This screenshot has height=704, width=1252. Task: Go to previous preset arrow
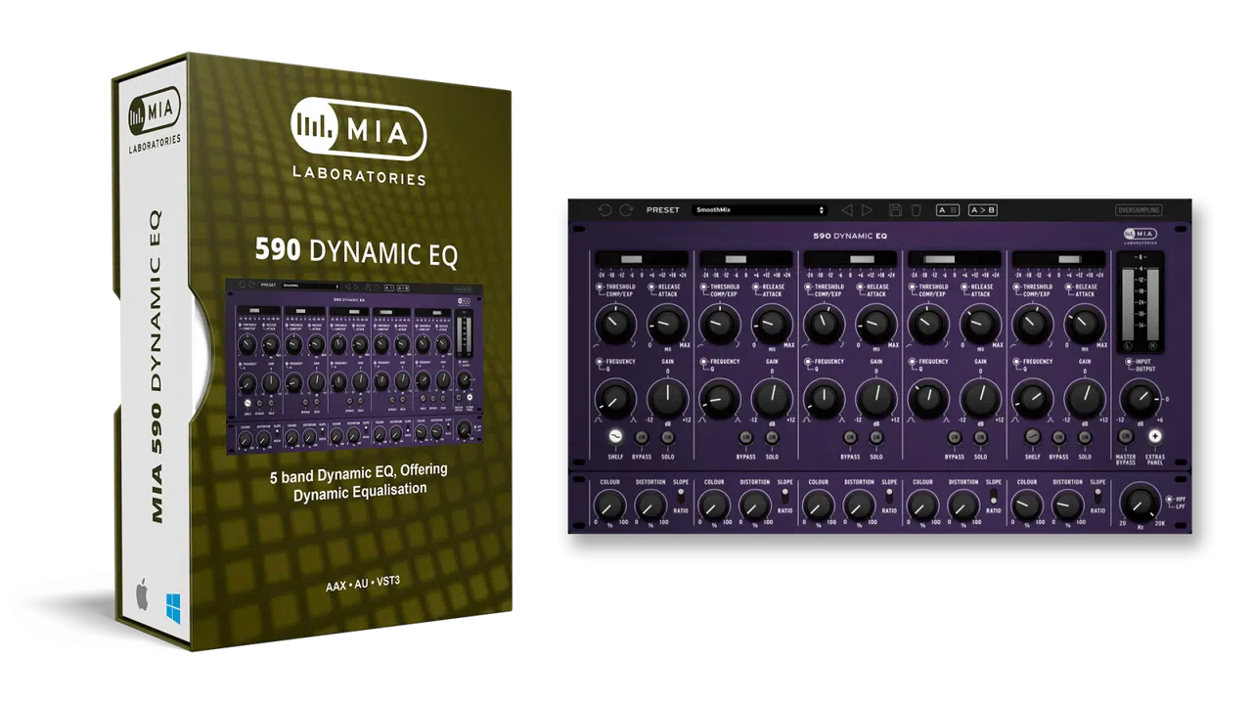(x=847, y=210)
